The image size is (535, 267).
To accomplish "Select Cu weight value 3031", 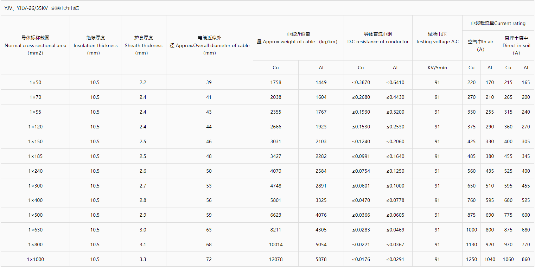I will pyautogui.click(x=276, y=141).
